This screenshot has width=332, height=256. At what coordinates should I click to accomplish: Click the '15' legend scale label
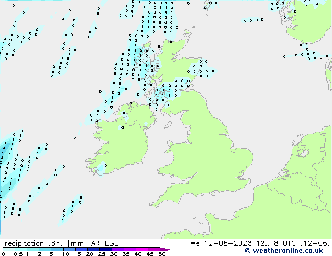pyautogui.click(x=78, y=254)
